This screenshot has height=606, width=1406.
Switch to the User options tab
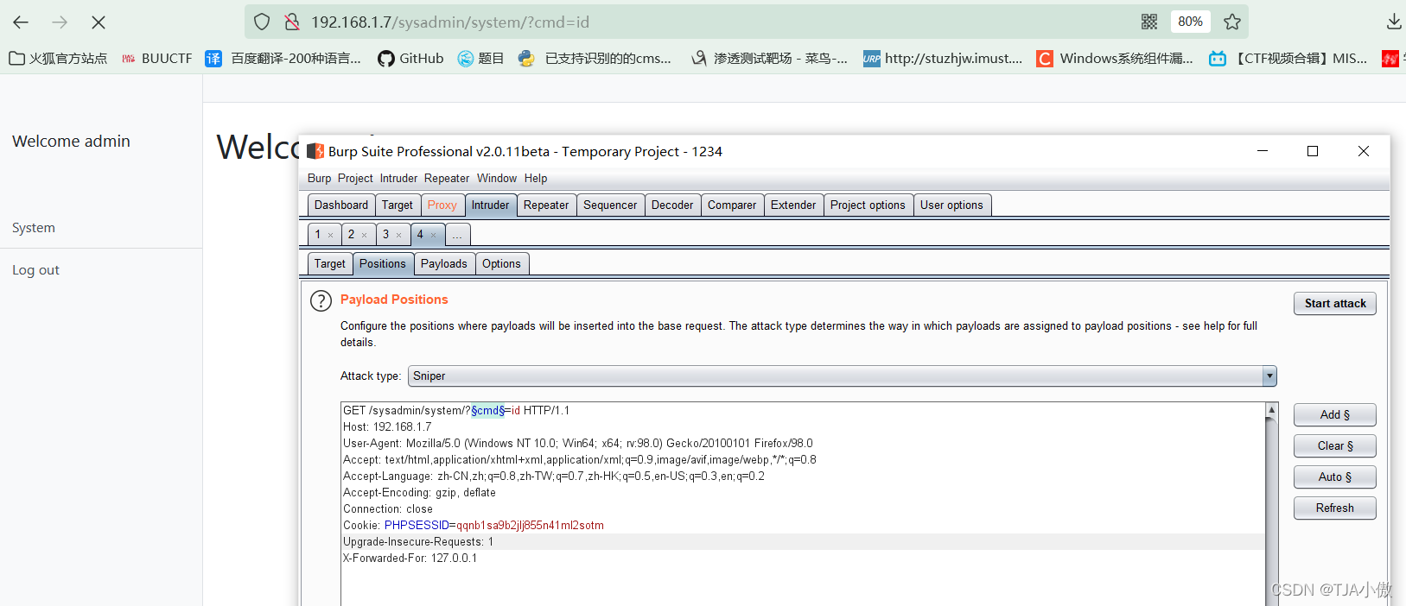tap(951, 205)
